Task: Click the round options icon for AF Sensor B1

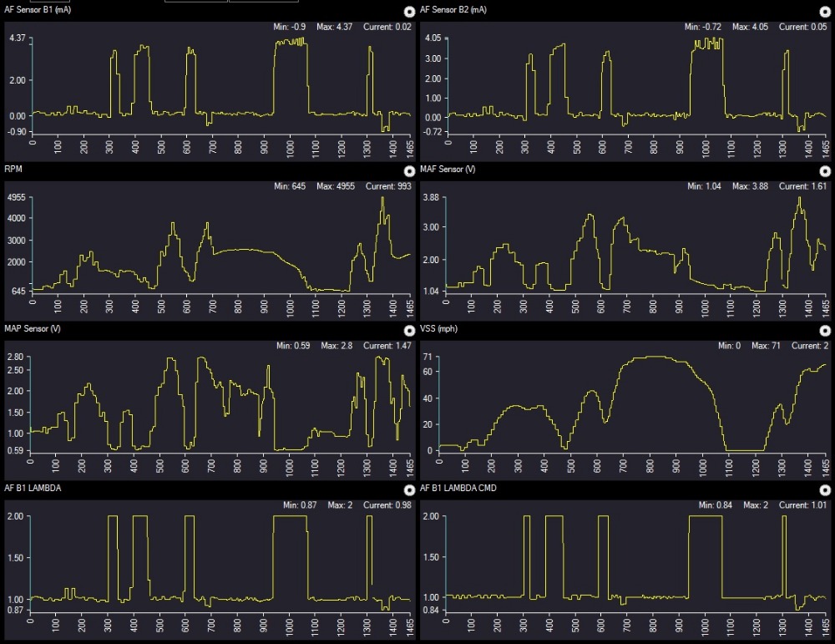Action: click(409, 13)
